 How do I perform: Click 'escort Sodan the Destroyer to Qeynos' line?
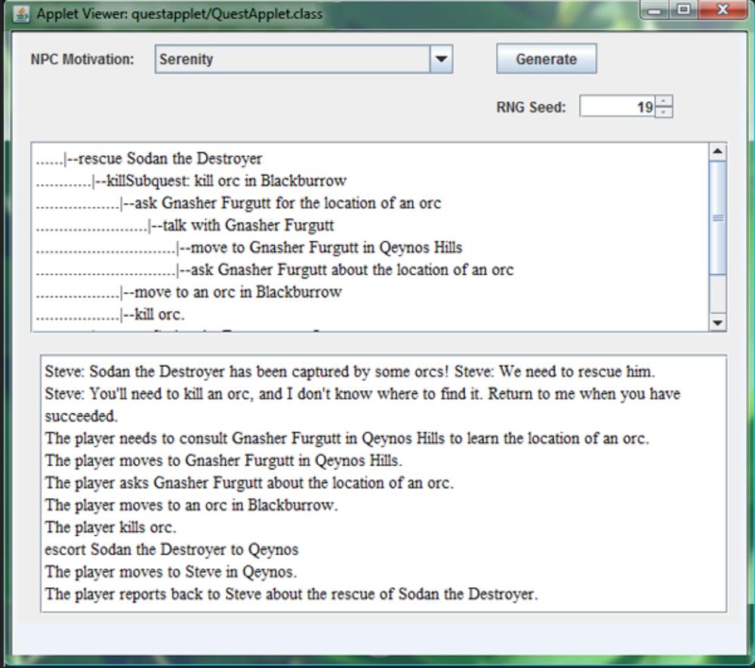pos(171,549)
